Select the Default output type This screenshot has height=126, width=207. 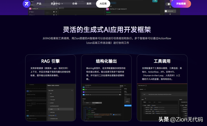pyautogui.click(x=87, y=103)
